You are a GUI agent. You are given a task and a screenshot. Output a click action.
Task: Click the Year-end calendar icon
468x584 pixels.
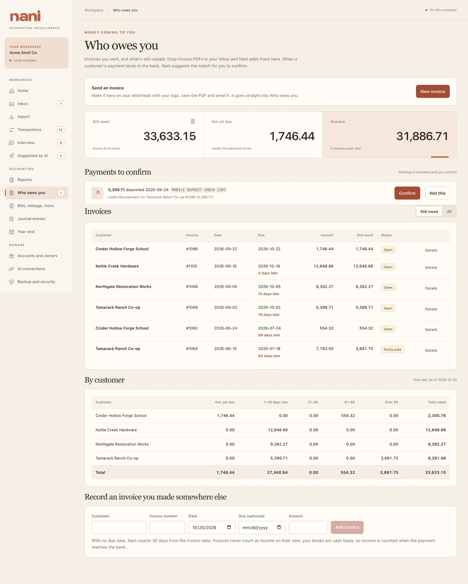coord(11,232)
